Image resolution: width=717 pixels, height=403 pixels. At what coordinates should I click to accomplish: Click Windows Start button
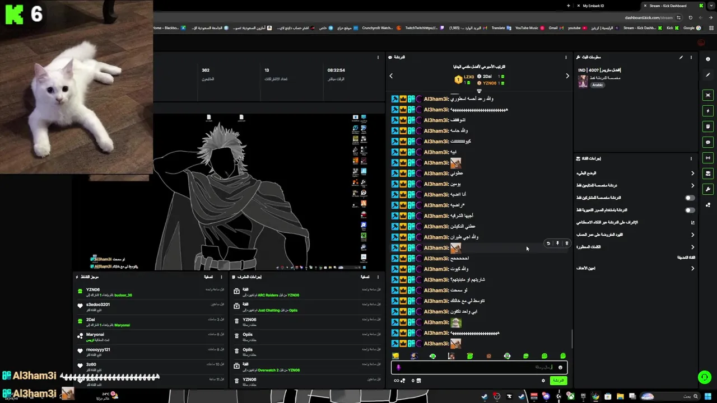(707, 396)
